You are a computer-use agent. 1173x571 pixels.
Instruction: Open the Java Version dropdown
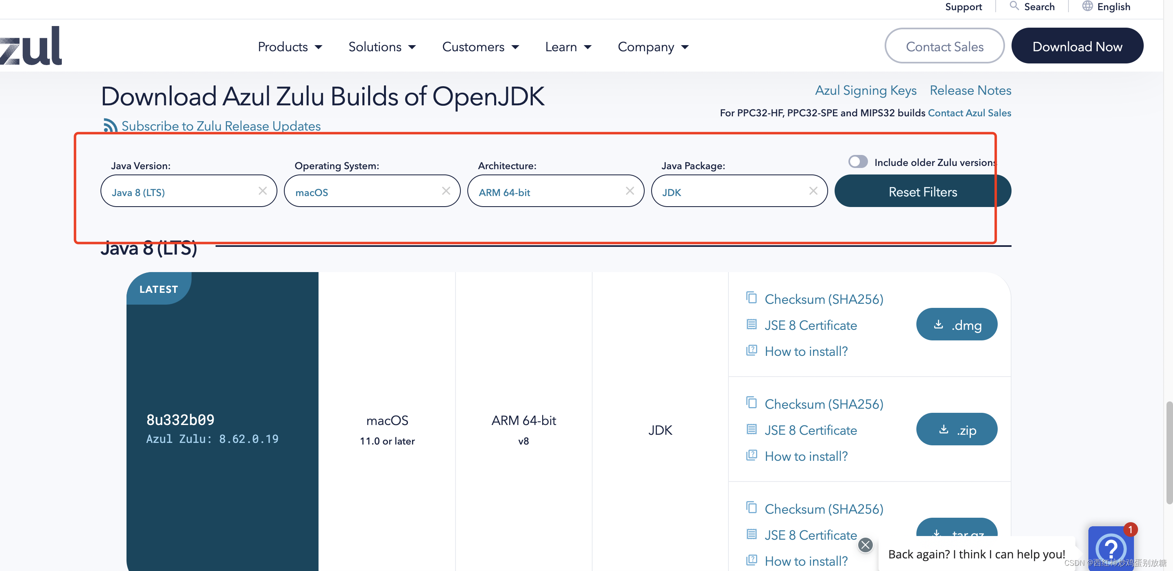click(x=189, y=191)
